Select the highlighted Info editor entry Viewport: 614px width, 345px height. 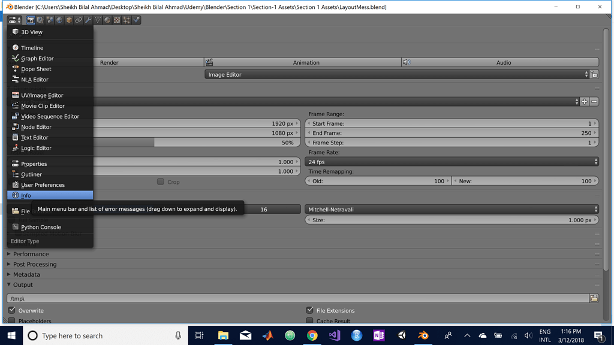coord(50,195)
